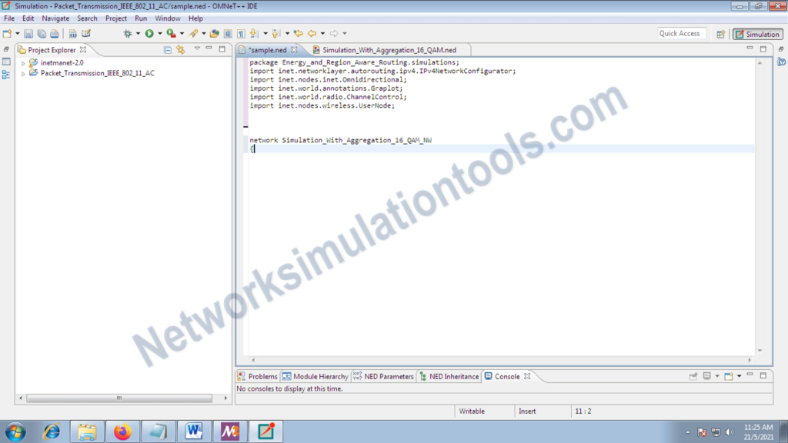Image resolution: width=788 pixels, height=443 pixels.
Task: Click the Show Whitespace Characters toolbar icon
Action: 240,33
